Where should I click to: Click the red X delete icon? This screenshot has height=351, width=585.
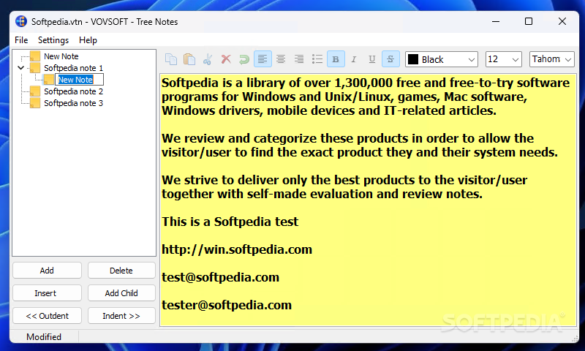226,59
